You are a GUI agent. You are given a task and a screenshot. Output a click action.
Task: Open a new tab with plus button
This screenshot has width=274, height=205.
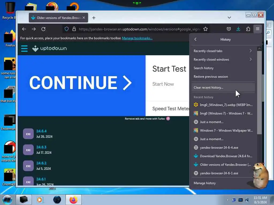pos(94,18)
